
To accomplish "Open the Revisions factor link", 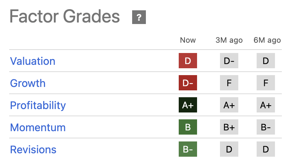I will coord(33,150).
